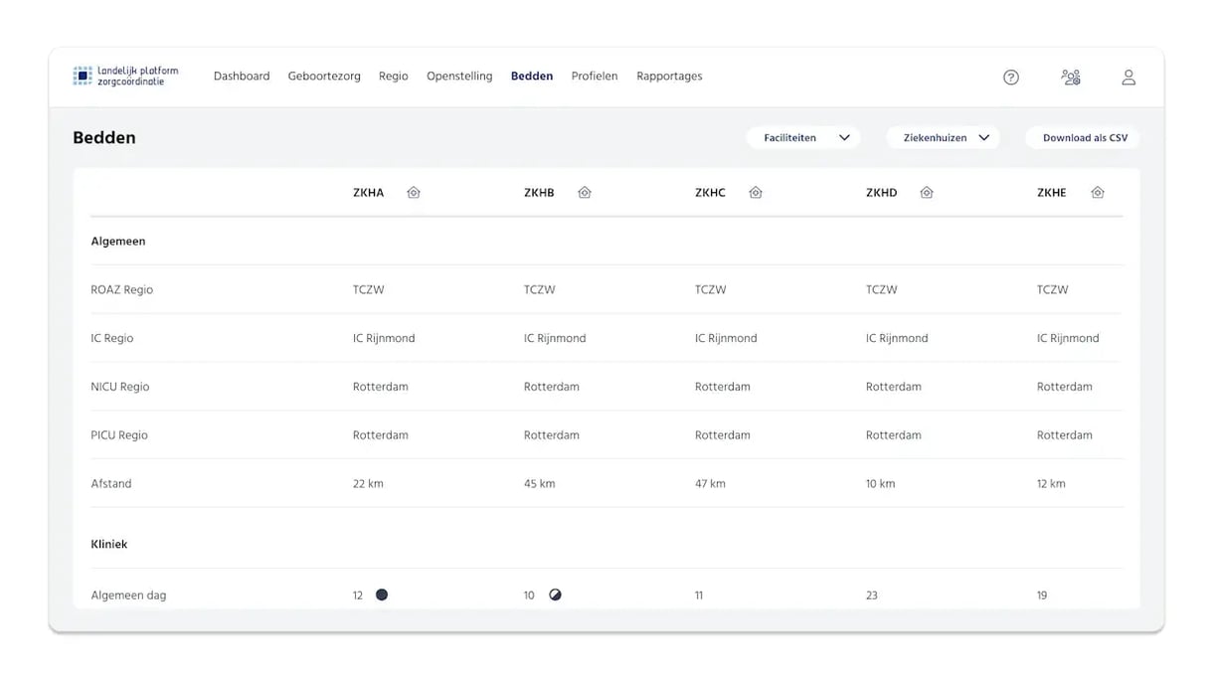Open the help question mark icon
This screenshot has height=680, width=1213.
coord(1011,78)
